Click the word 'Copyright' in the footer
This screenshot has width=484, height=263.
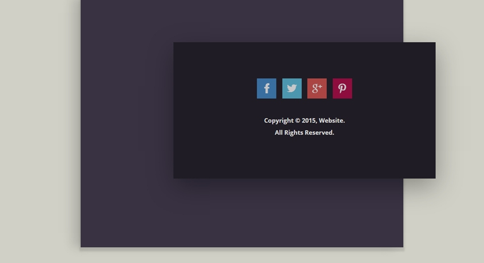tap(279, 121)
